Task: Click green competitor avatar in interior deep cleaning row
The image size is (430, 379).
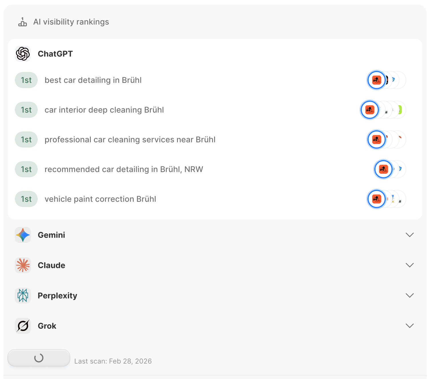Action: click(400, 110)
